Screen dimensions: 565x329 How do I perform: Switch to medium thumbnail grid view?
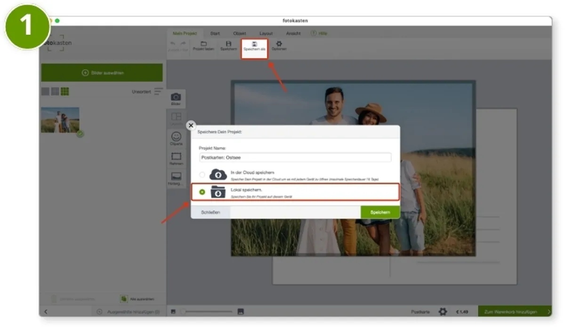55,91
